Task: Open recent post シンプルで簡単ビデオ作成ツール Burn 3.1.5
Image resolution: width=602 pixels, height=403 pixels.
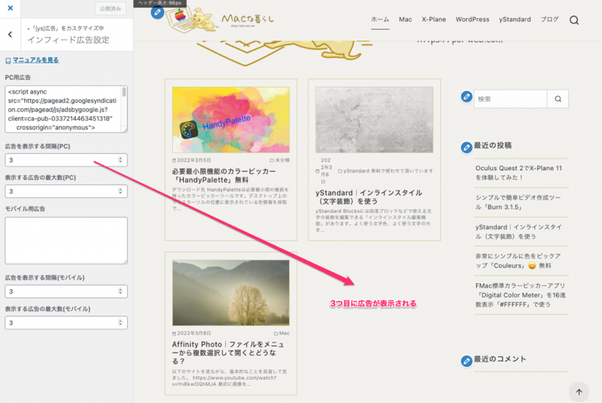Action: coord(518,202)
